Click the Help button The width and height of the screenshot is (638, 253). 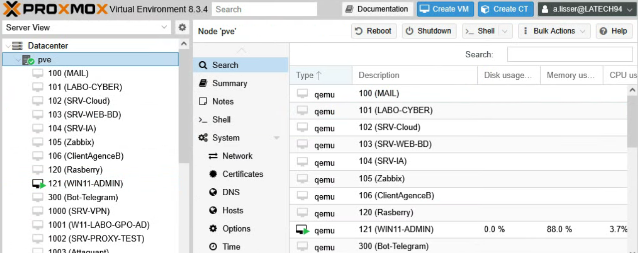click(614, 31)
